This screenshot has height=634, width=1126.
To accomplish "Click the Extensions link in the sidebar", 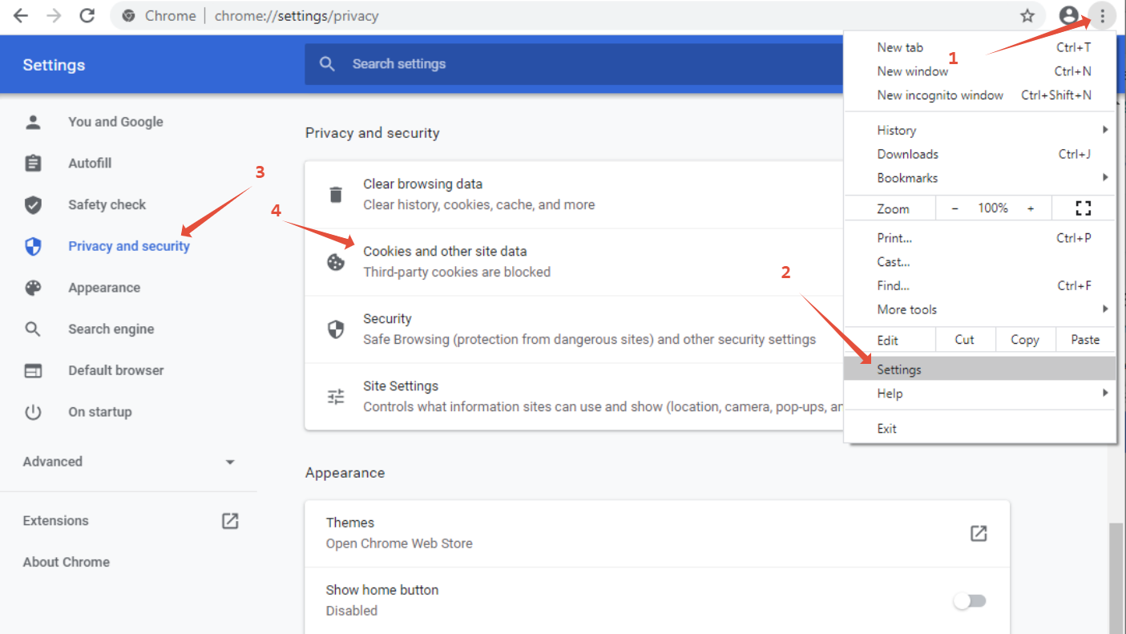I will click(55, 521).
